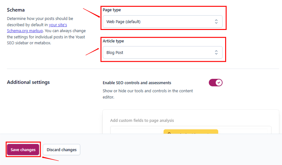The height and width of the screenshot is (165, 282).
Task: Click the Page type label
Action: point(112,10)
